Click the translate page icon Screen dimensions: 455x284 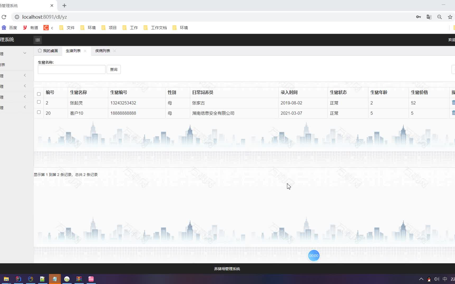[x=429, y=17]
